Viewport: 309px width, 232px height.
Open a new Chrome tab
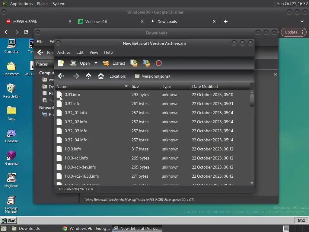(x=226, y=21)
